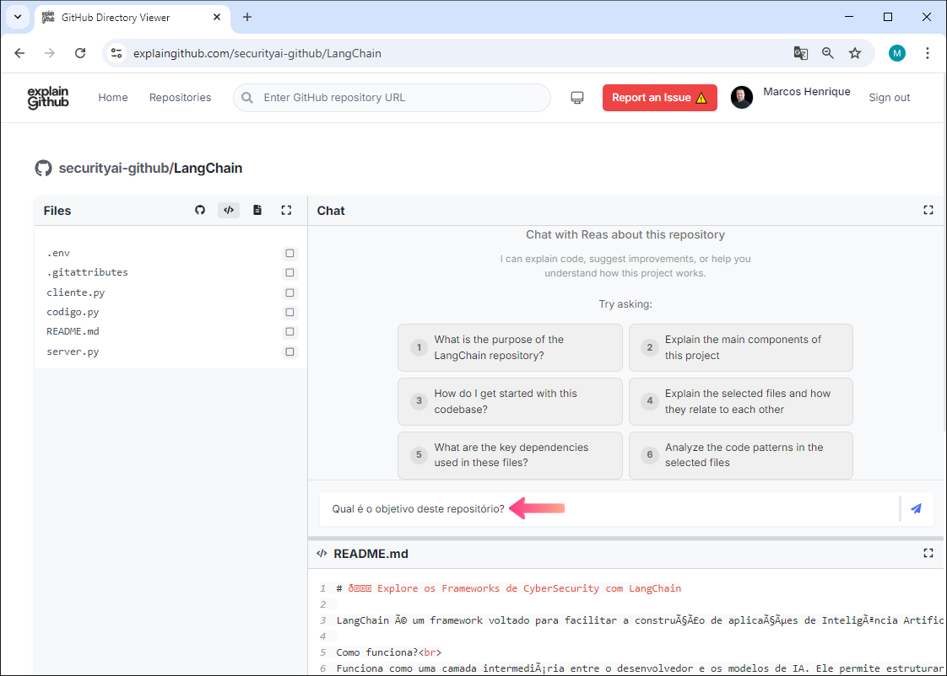The image size is (947, 676).
Task: Click the Enter GitHub repository URL search field
Action: pyautogui.click(x=392, y=98)
